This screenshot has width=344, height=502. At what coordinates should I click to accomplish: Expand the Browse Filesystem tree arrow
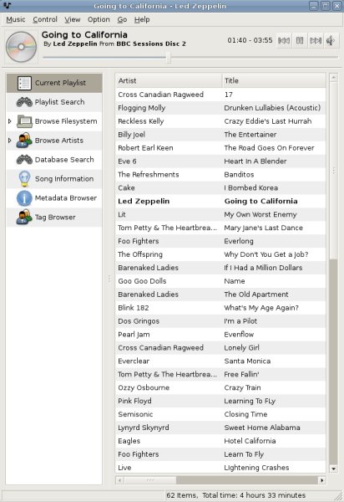tap(10, 121)
